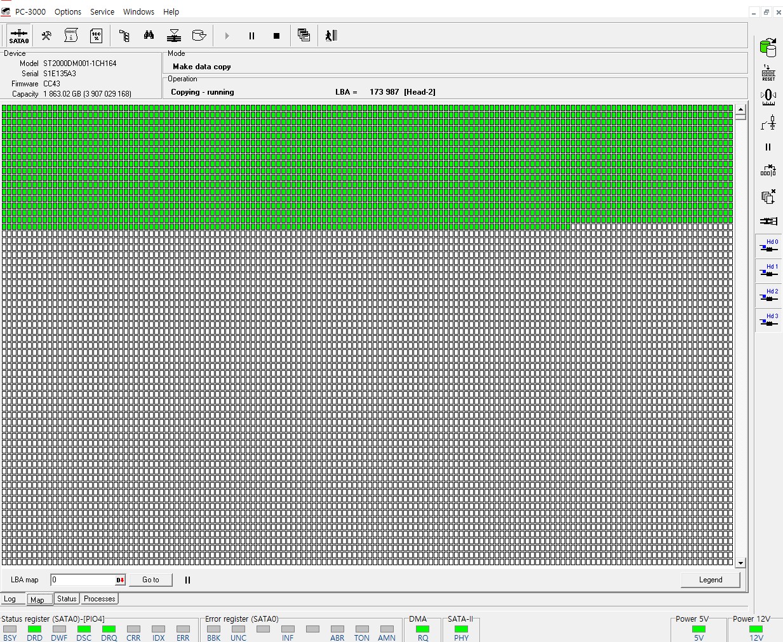Click the 100% document icon
Screen dimensions: 783x642
(x=96, y=36)
